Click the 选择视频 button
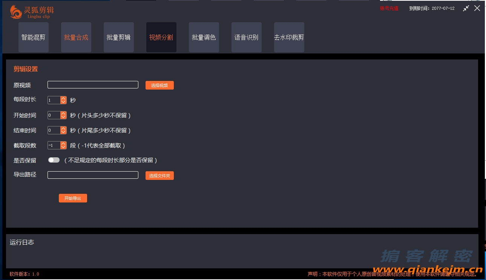 pyautogui.click(x=159, y=85)
